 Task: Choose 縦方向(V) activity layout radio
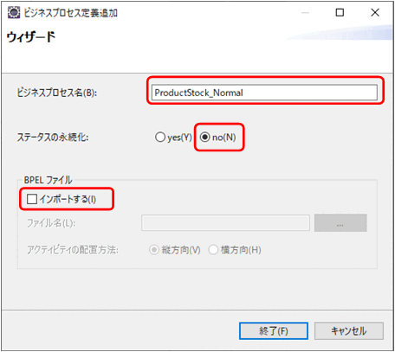tap(175, 250)
